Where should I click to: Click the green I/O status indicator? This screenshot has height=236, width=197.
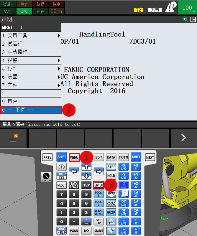(24, 11)
